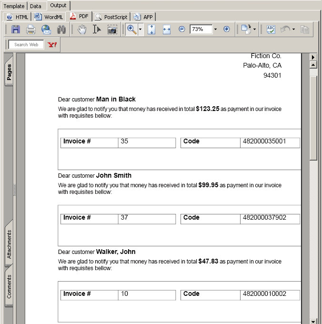Open the WordML output tab
This screenshot has width=322, height=324.
[x=49, y=17]
